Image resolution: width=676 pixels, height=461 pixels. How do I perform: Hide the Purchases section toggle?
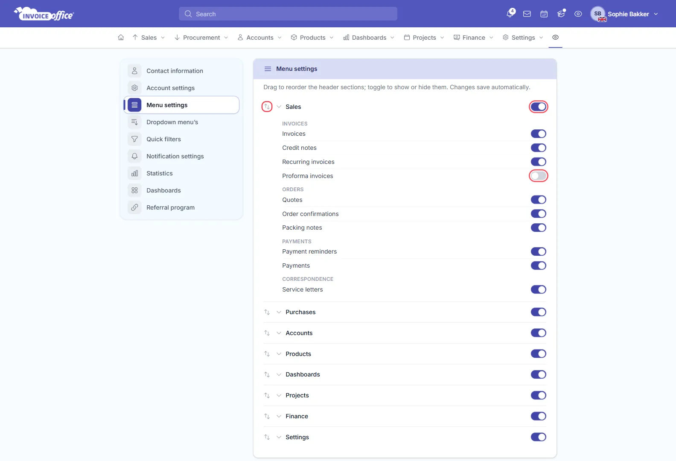[538, 312]
